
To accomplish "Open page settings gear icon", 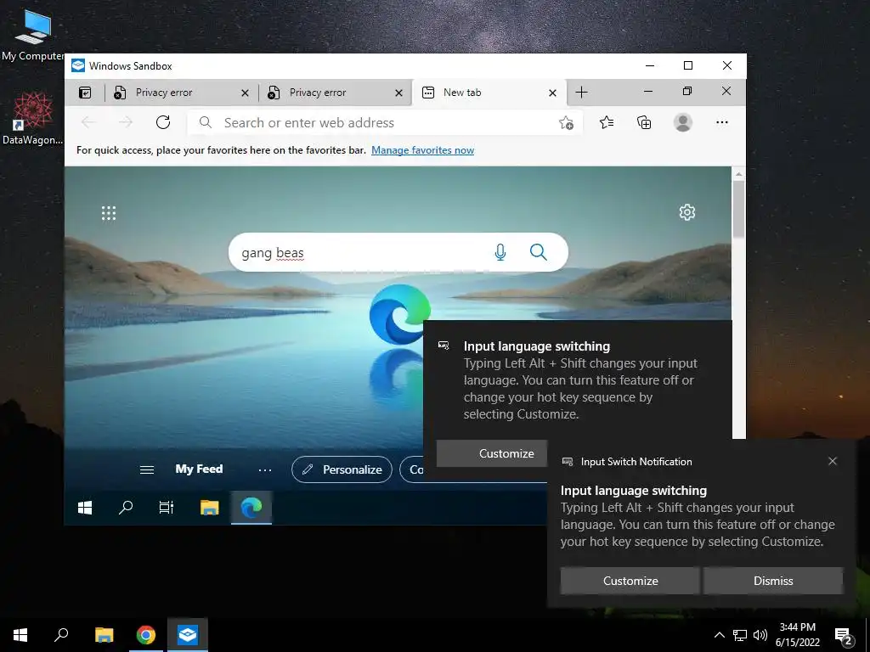I will (686, 212).
